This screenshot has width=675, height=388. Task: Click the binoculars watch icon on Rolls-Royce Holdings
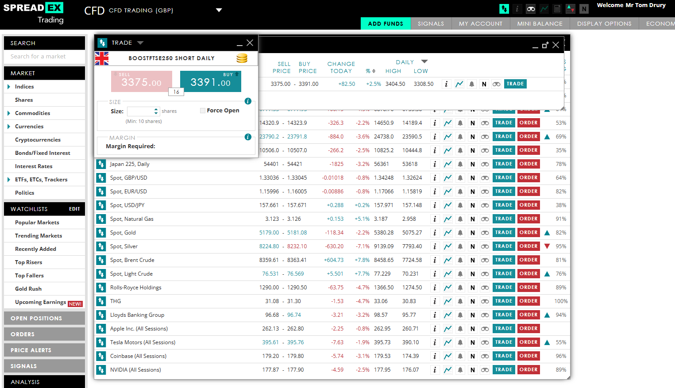point(485,287)
